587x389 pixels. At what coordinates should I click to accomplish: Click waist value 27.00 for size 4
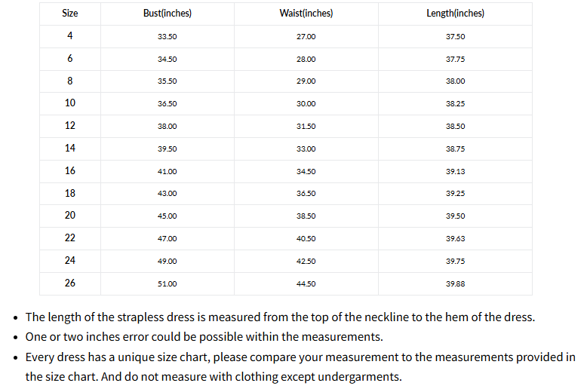[306, 36]
